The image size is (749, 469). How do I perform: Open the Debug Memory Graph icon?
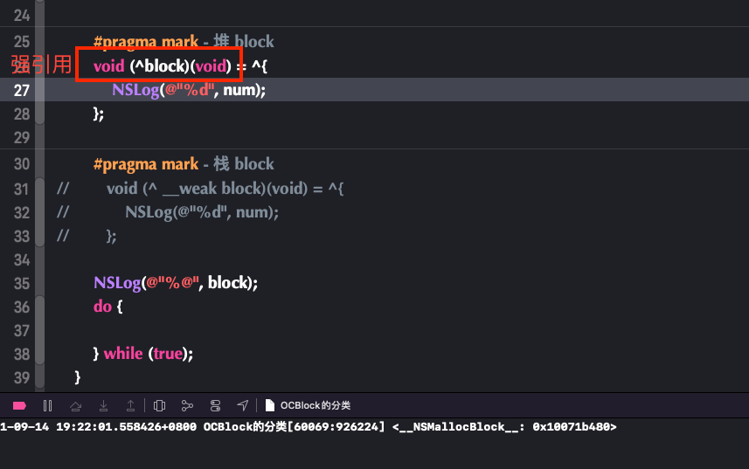[x=187, y=405]
